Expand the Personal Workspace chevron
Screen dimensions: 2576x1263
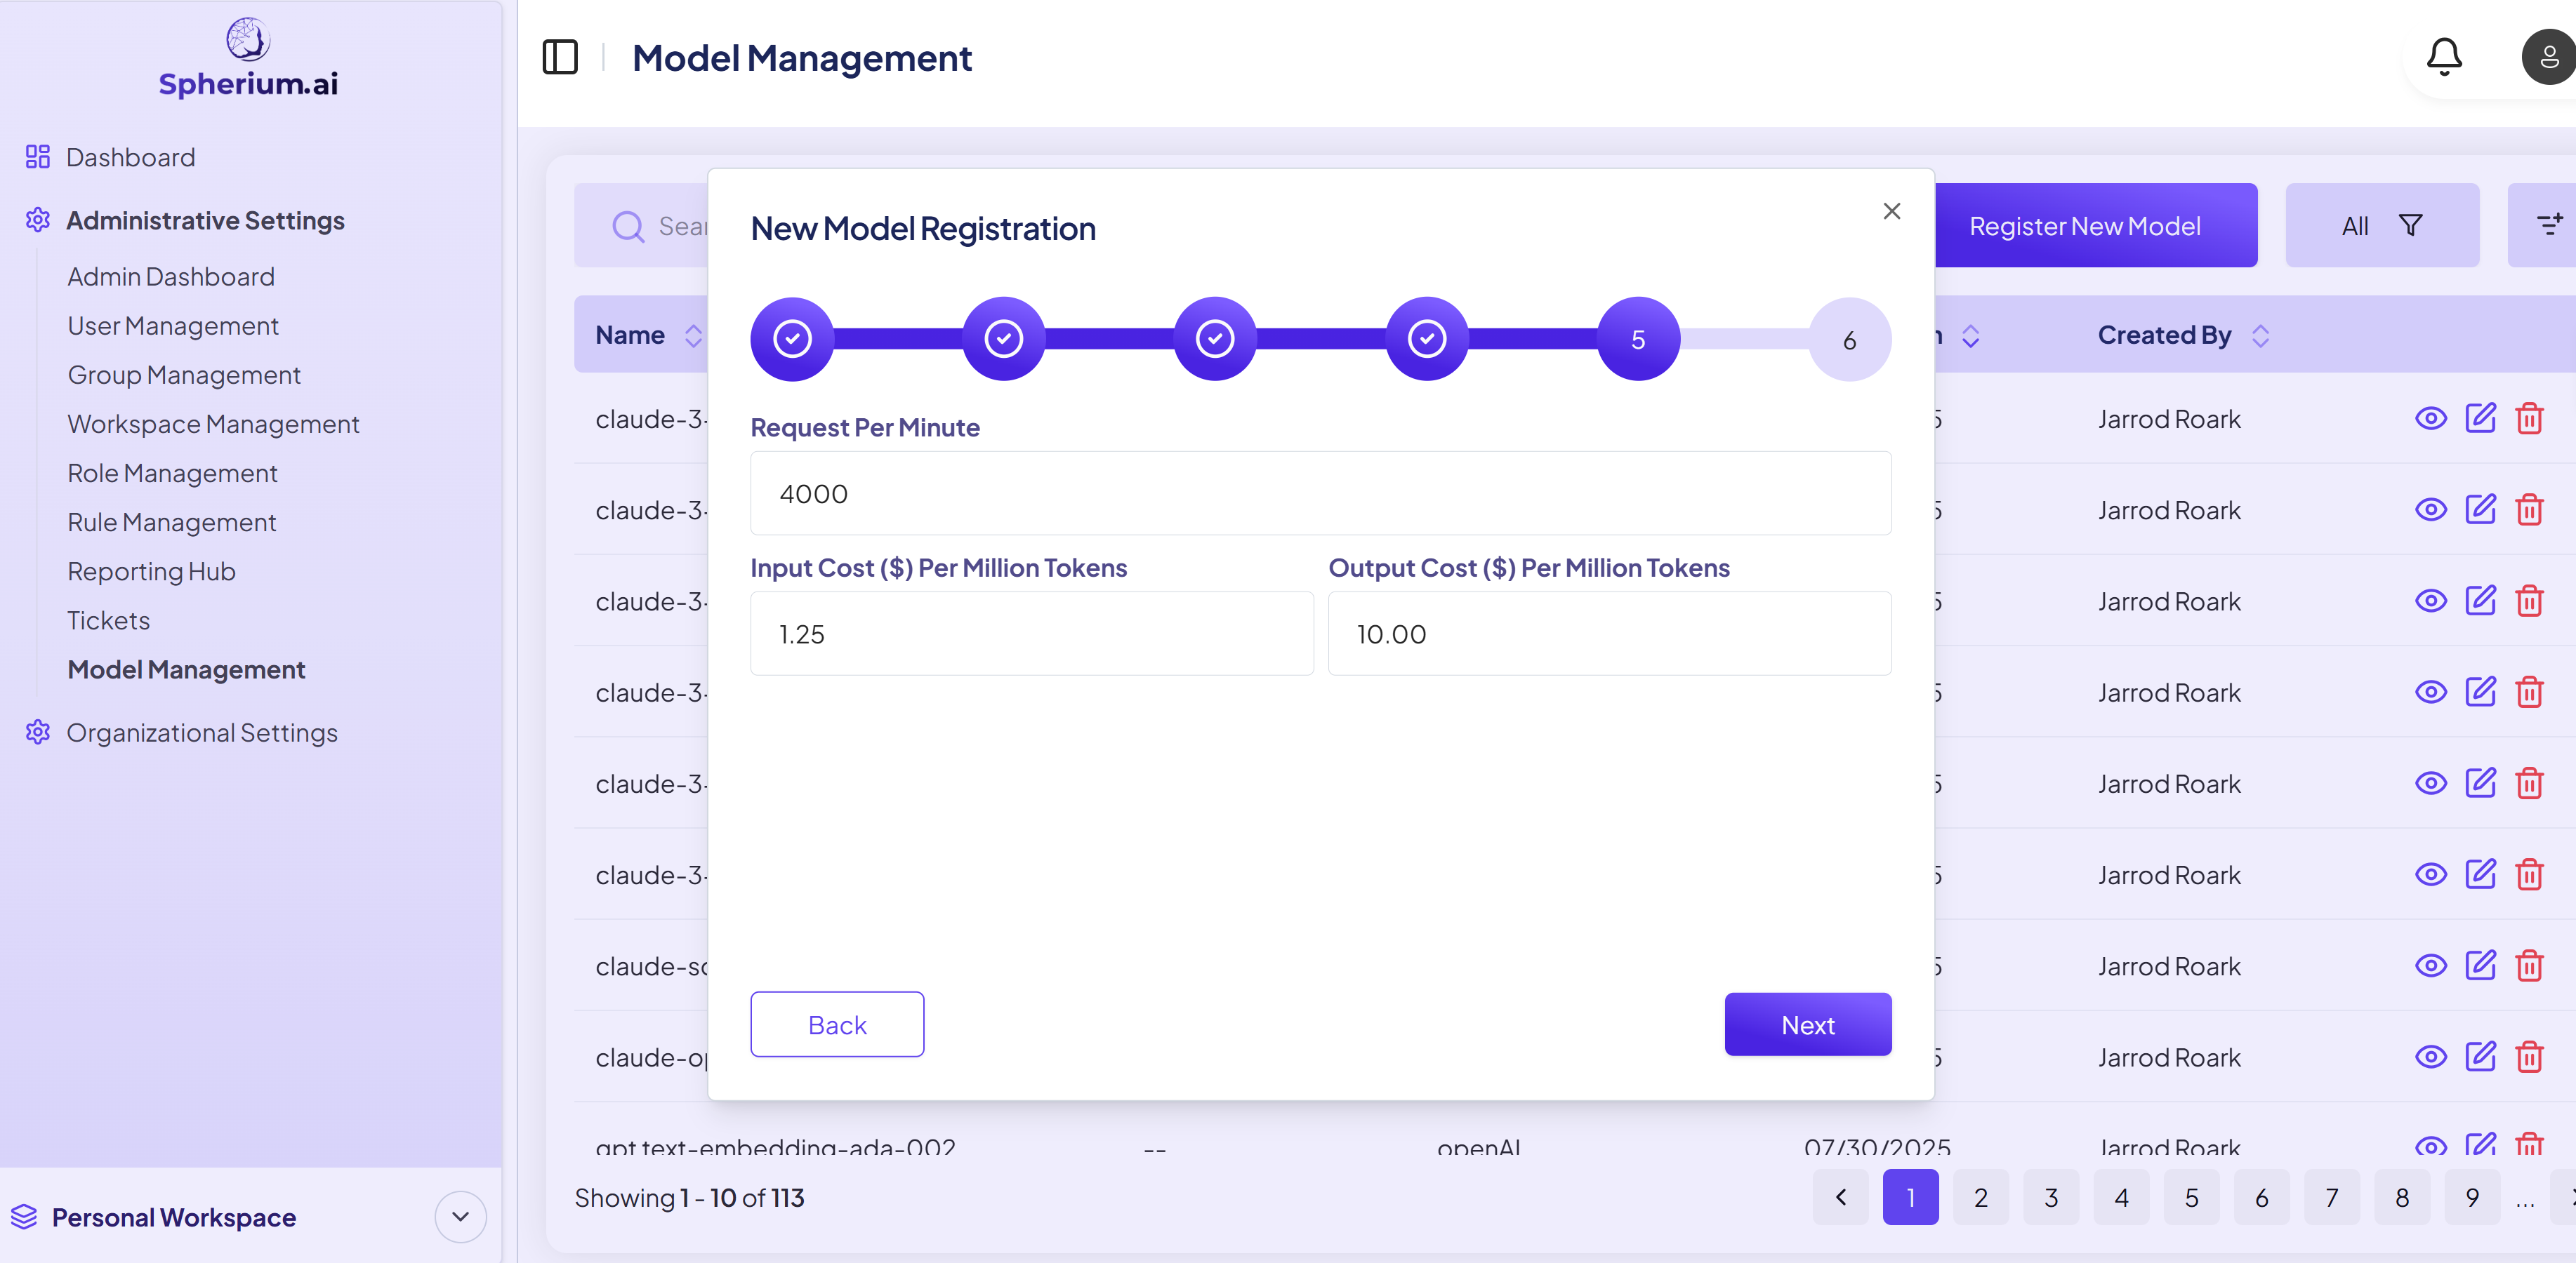[x=460, y=1216]
